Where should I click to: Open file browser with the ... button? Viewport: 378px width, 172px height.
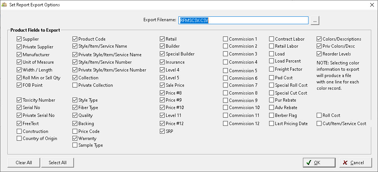[315, 20]
